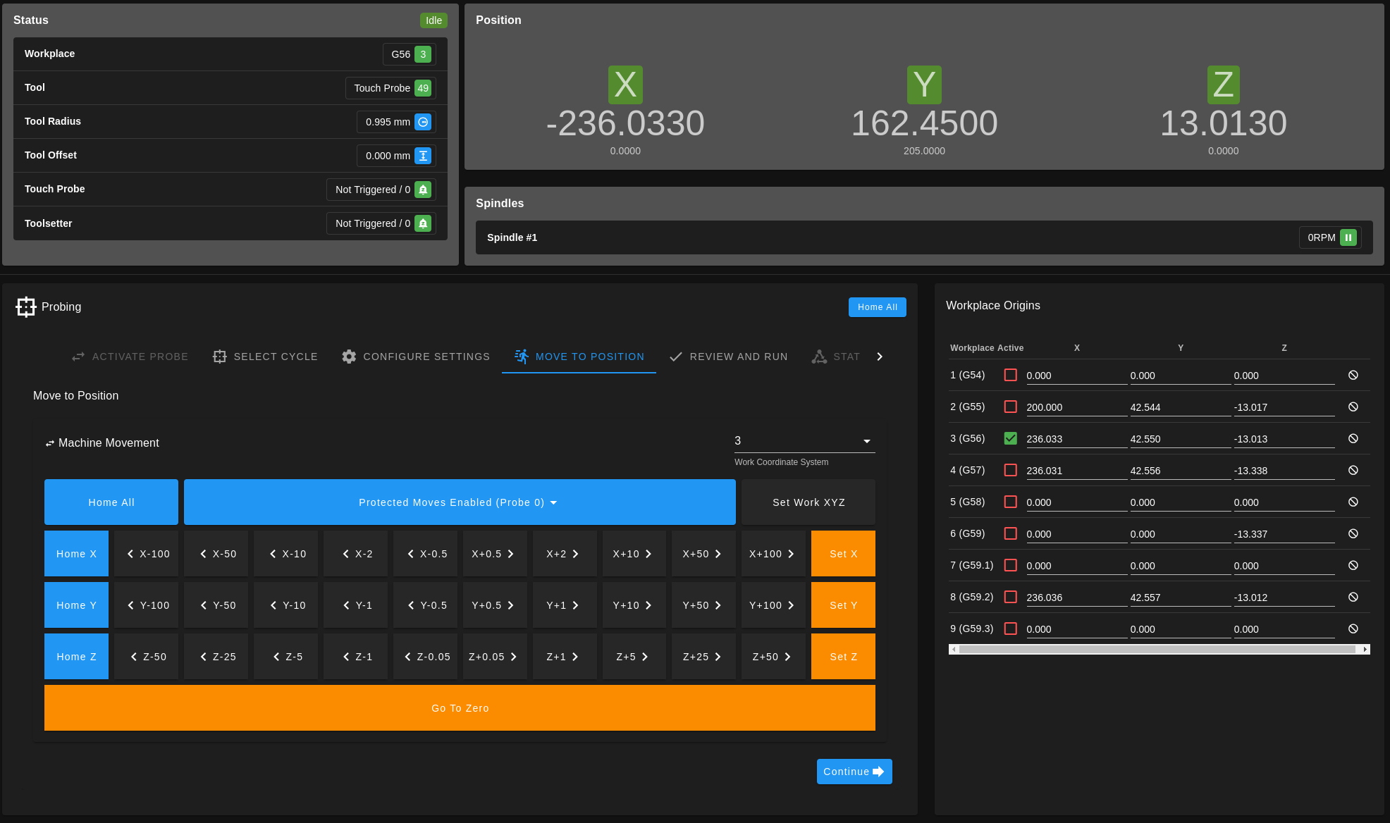Click the Tool Radius circle icon
Viewport: 1390px width, 823px height.
(423, 122)
